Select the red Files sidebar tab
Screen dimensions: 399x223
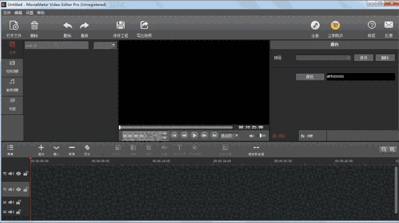[x=12, y=48]
